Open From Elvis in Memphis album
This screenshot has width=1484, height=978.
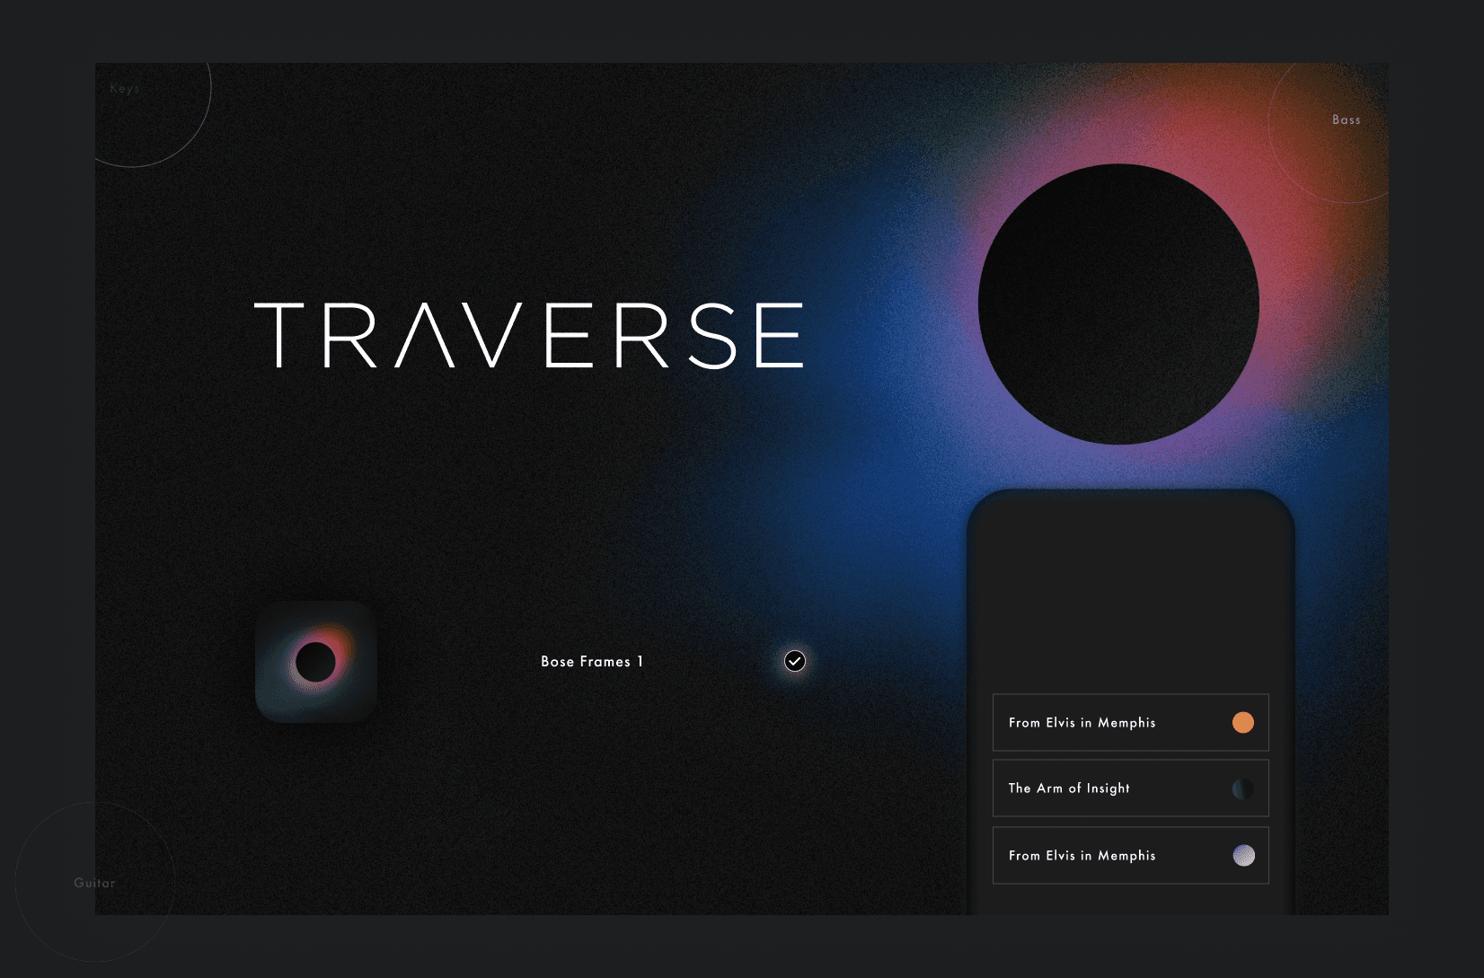pos(1082,722)
